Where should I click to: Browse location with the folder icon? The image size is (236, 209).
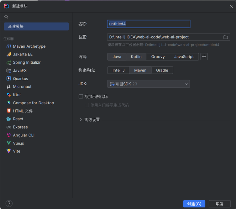tap(226, 37)
